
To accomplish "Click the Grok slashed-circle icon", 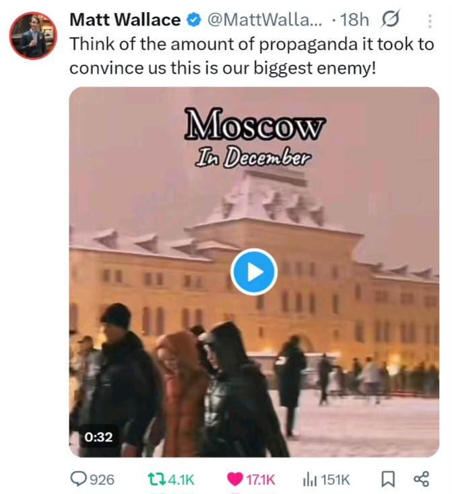I will [390, 19].
